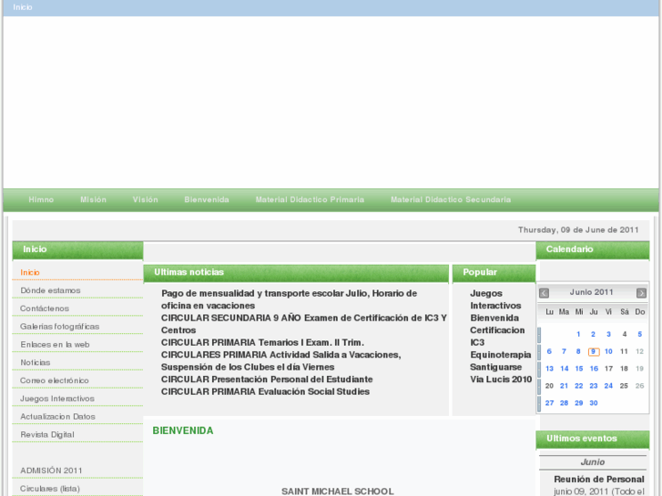Open Correo electrónico sidebar link

pos(55,380)
